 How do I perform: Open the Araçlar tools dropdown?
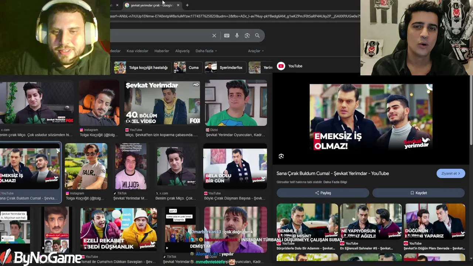tap(256, 51)
